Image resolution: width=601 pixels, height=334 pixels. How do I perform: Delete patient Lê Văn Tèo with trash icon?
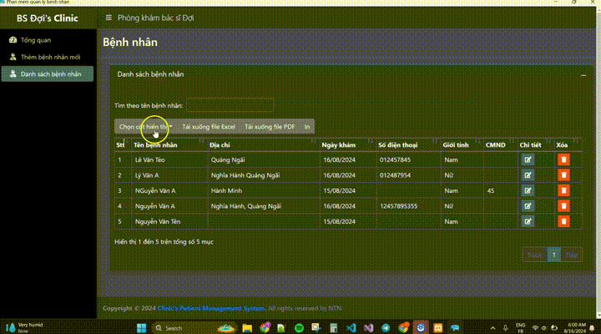(563, 159)
